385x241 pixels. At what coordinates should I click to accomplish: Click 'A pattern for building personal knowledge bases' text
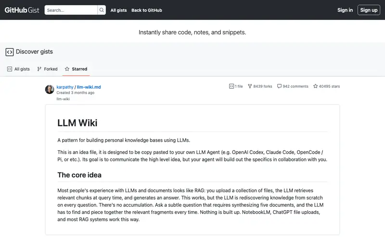[x=124, y=140]
